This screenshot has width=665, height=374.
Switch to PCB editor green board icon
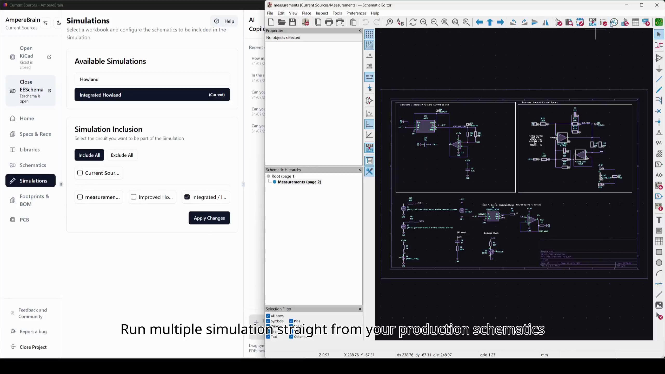click(x=659, y=22)
